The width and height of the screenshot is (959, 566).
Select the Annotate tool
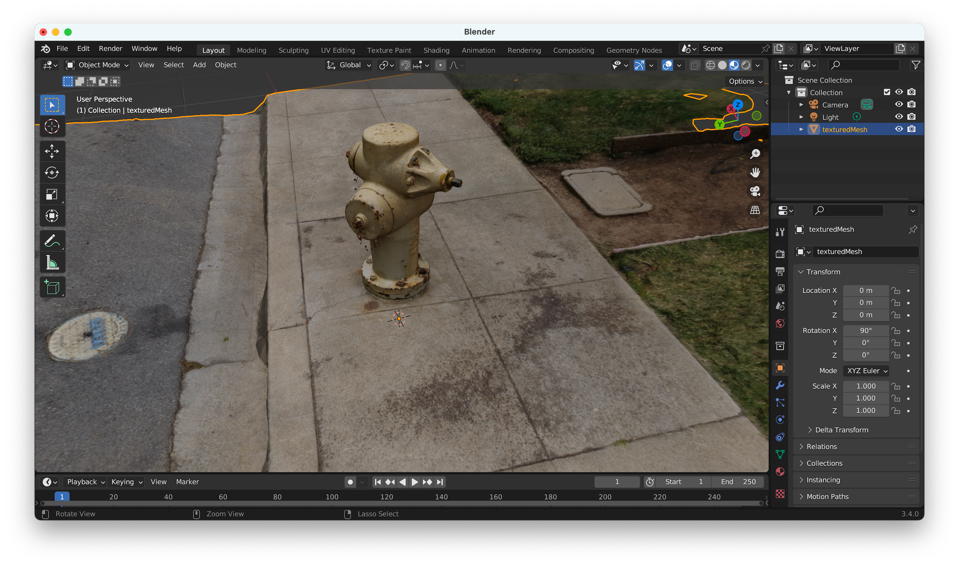point(52,241)
